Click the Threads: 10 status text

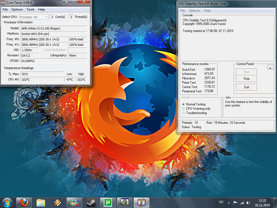(x=190, y=123)
